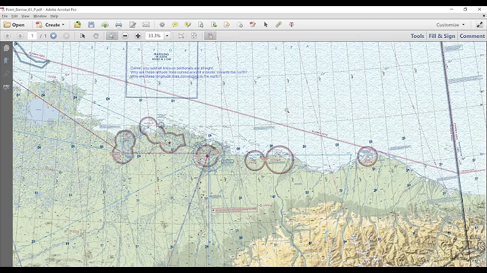
Task: Open the Tools pane
Action: (417, 36)
